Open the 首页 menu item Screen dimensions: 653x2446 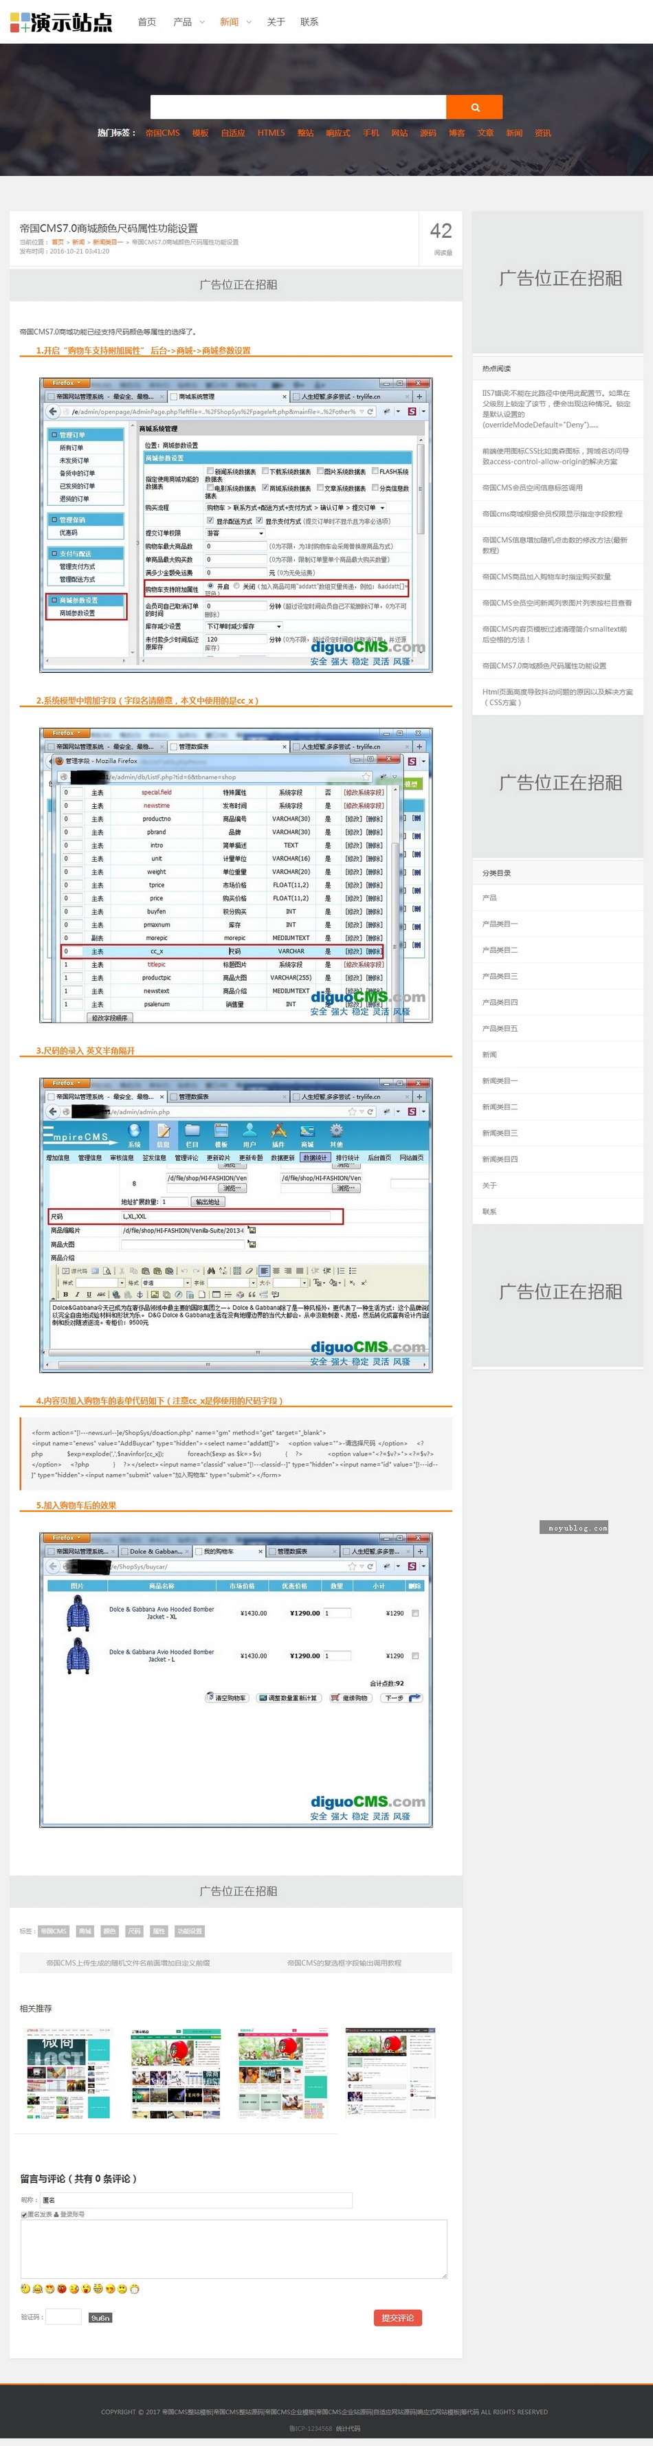147,22
